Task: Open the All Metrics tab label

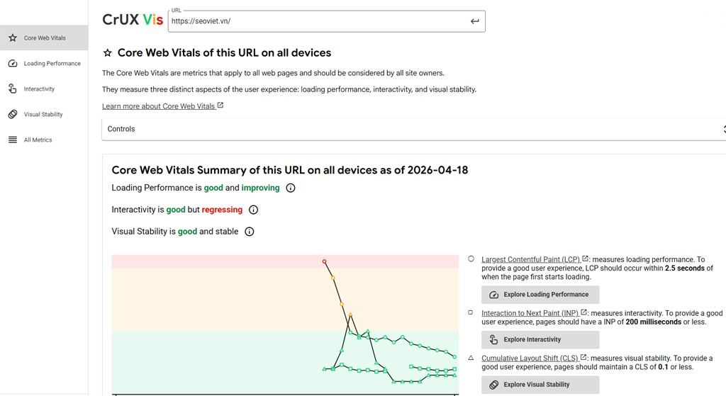Action: point(38,140)
